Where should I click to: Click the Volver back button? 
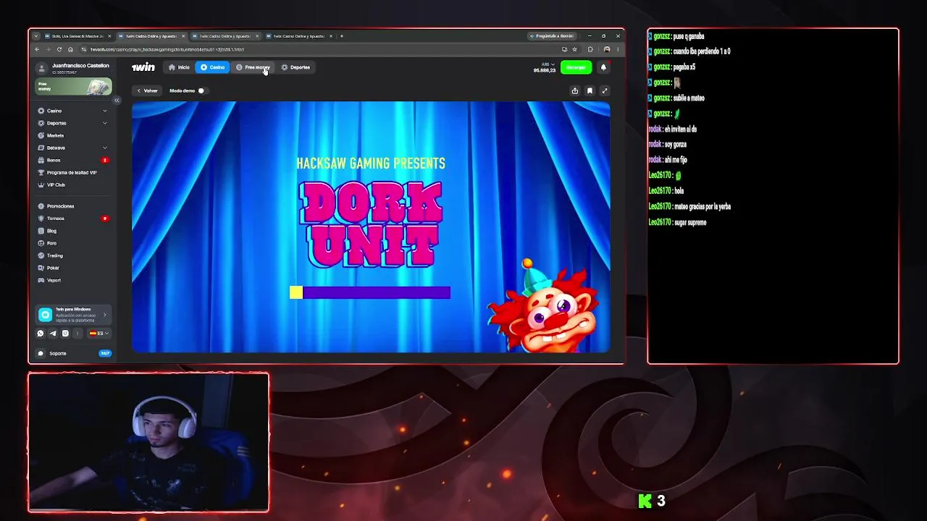pos(147,90)
